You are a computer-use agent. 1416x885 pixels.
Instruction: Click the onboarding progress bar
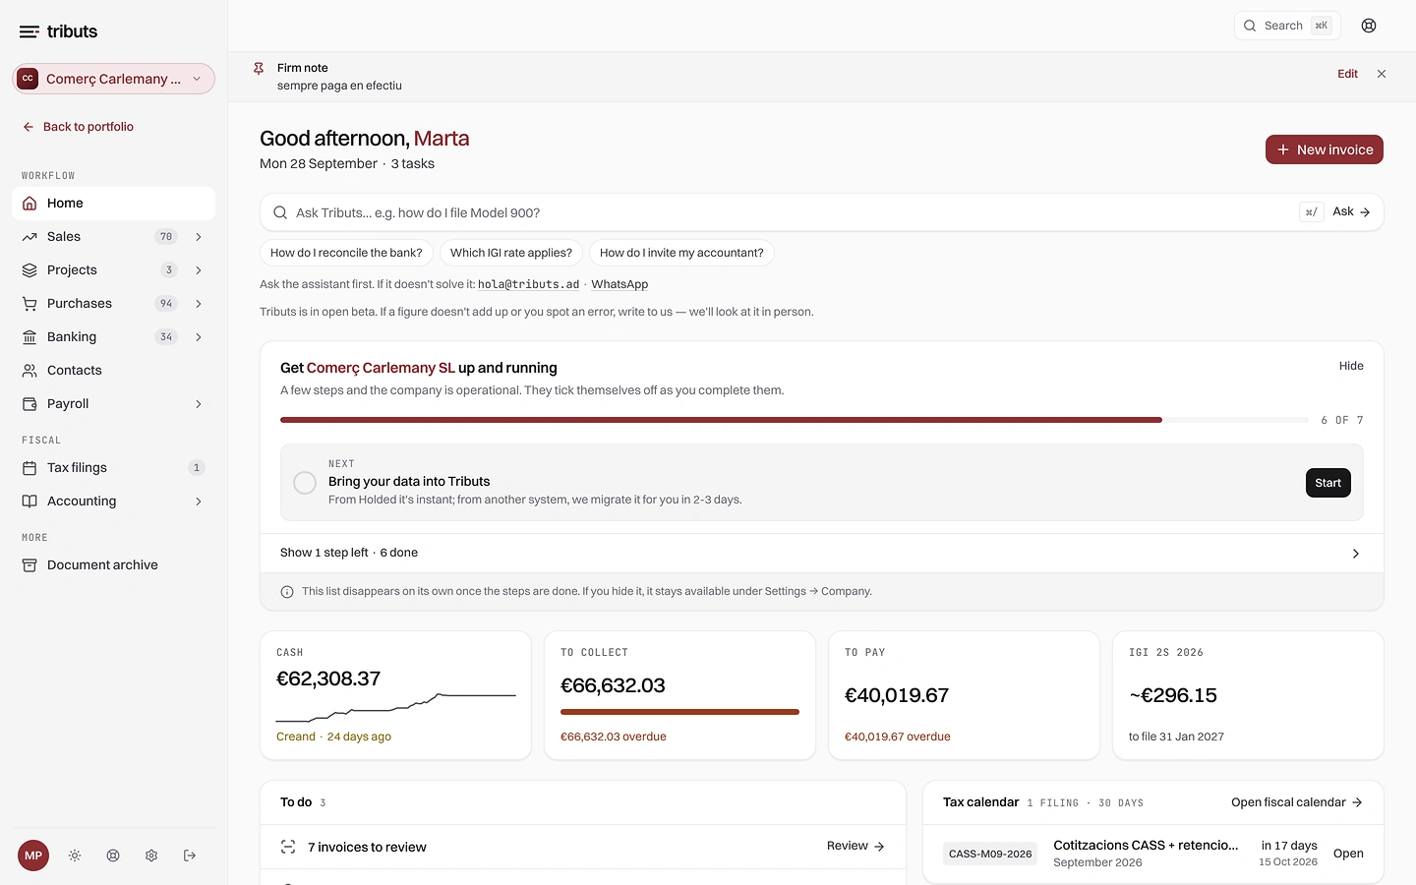coord(795,420)
